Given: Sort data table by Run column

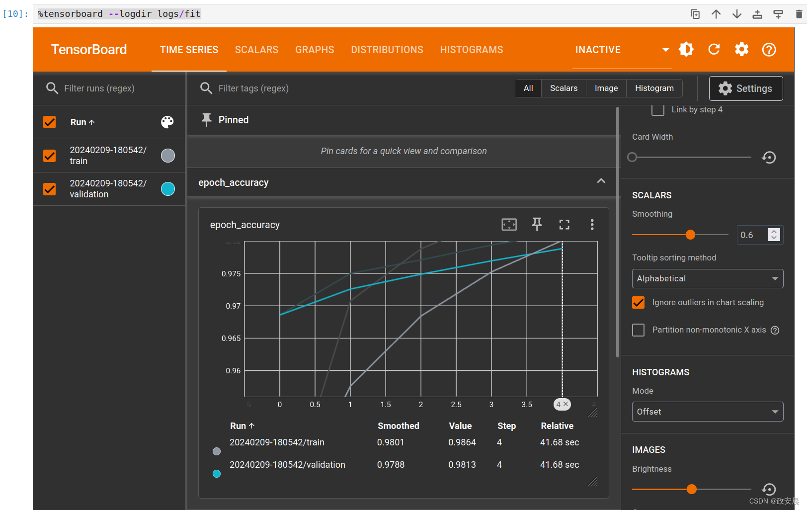Looking at the screenshot, I should point(242,426).
